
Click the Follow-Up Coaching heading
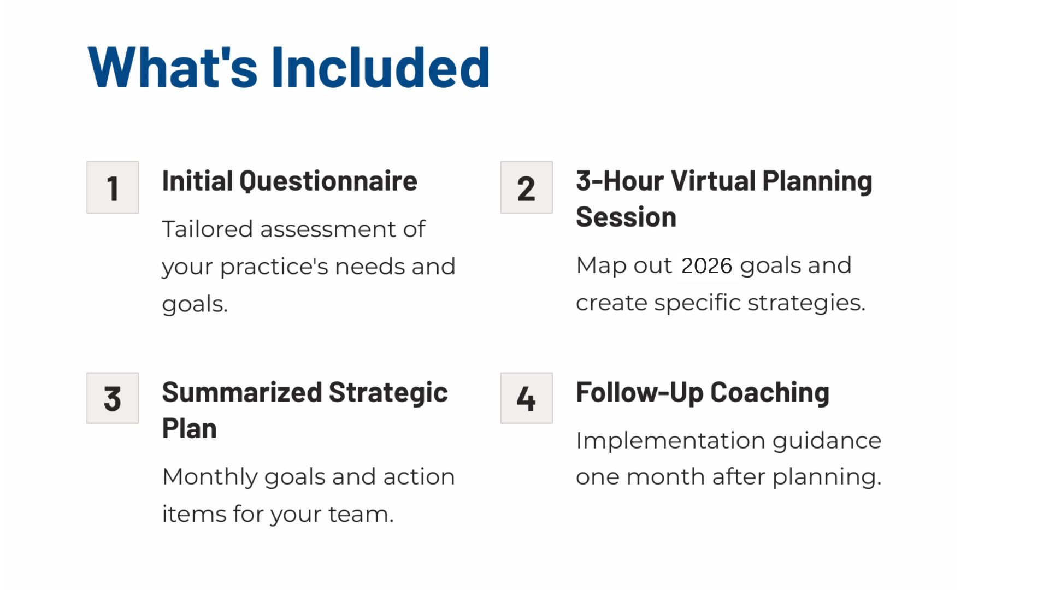pos(703,392)
